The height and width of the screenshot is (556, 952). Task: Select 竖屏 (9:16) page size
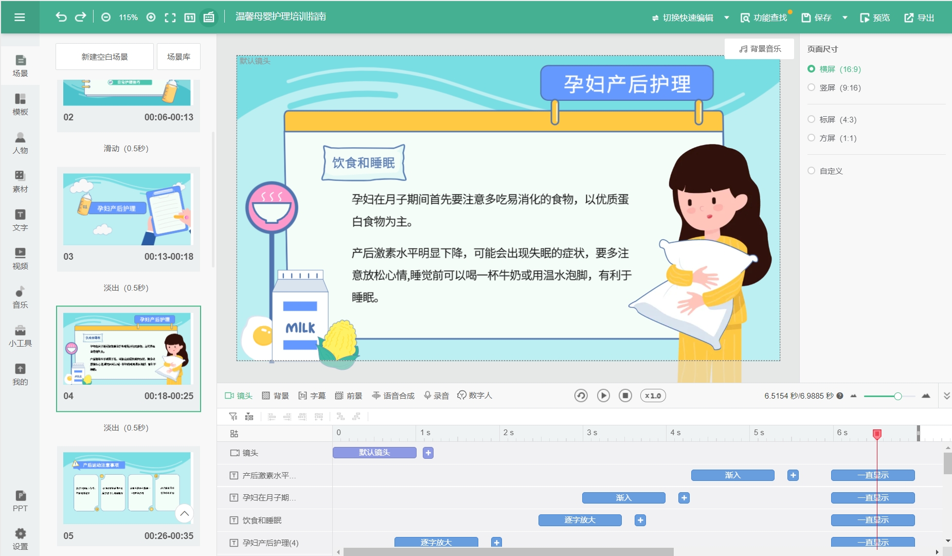point(834,87)
